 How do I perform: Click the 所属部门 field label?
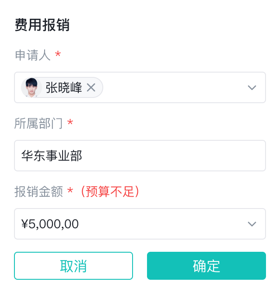[x=38, y=123]
